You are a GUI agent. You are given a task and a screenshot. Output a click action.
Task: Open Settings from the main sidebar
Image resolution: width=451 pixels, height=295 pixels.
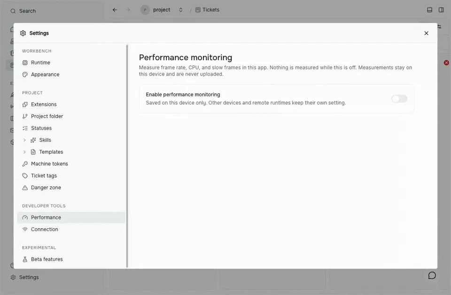coord(25,277)
